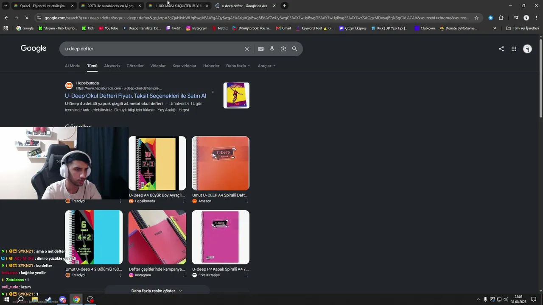Click the Google search input field
Screen dimensions: 543x305
[x=153, y=49]
